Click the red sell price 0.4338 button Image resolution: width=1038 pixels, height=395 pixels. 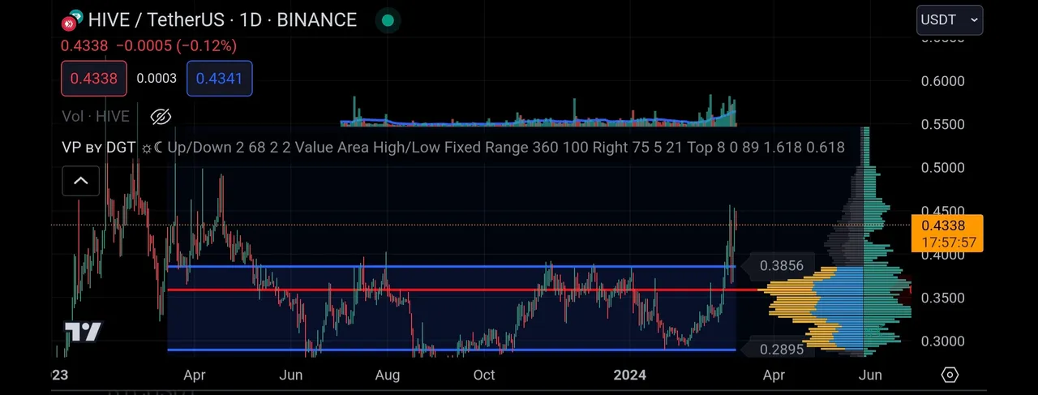pyautogui.click(x=93, y=79)
